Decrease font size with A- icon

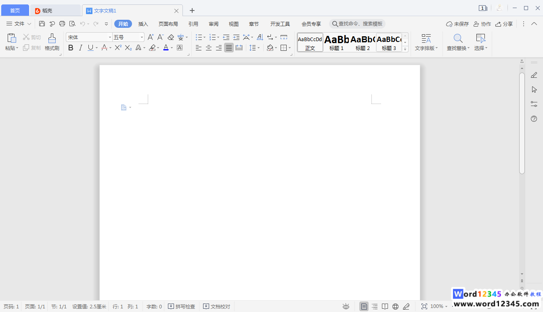pos(160,37)
